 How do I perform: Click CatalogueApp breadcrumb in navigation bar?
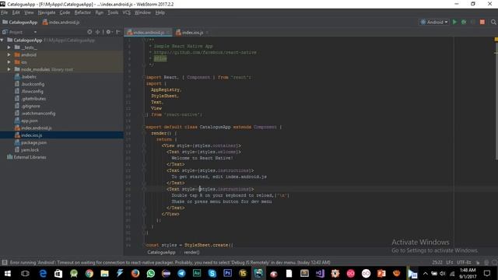[20, 23]
